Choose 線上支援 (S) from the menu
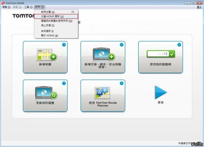This screenshot has height=147, width=204. click(x=56, y=25)
